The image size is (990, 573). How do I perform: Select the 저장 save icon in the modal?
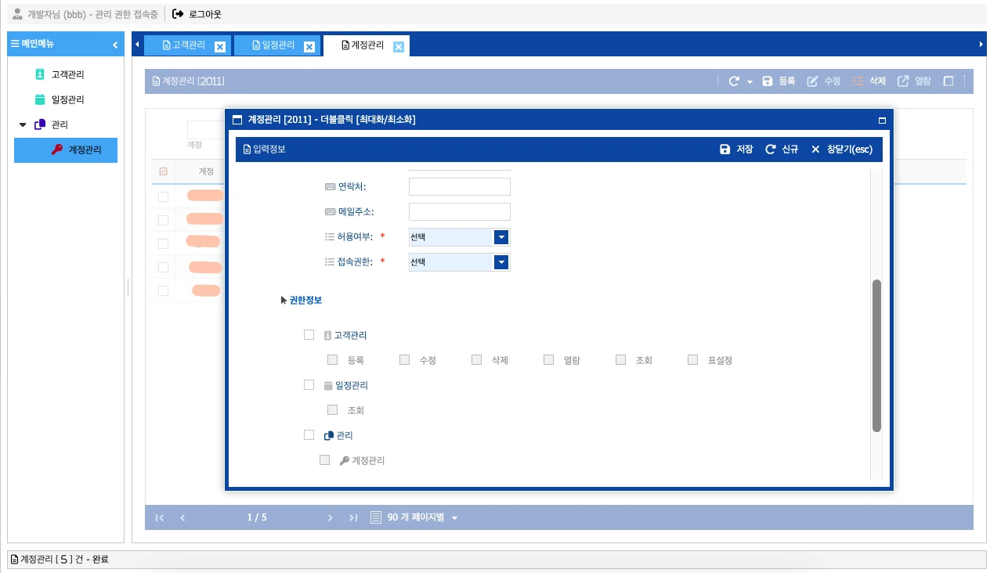(725, 149)
